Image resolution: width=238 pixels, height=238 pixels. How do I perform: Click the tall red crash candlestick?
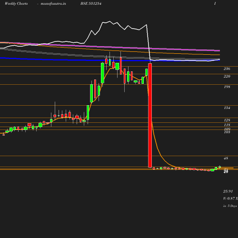(x=150, y=115)
